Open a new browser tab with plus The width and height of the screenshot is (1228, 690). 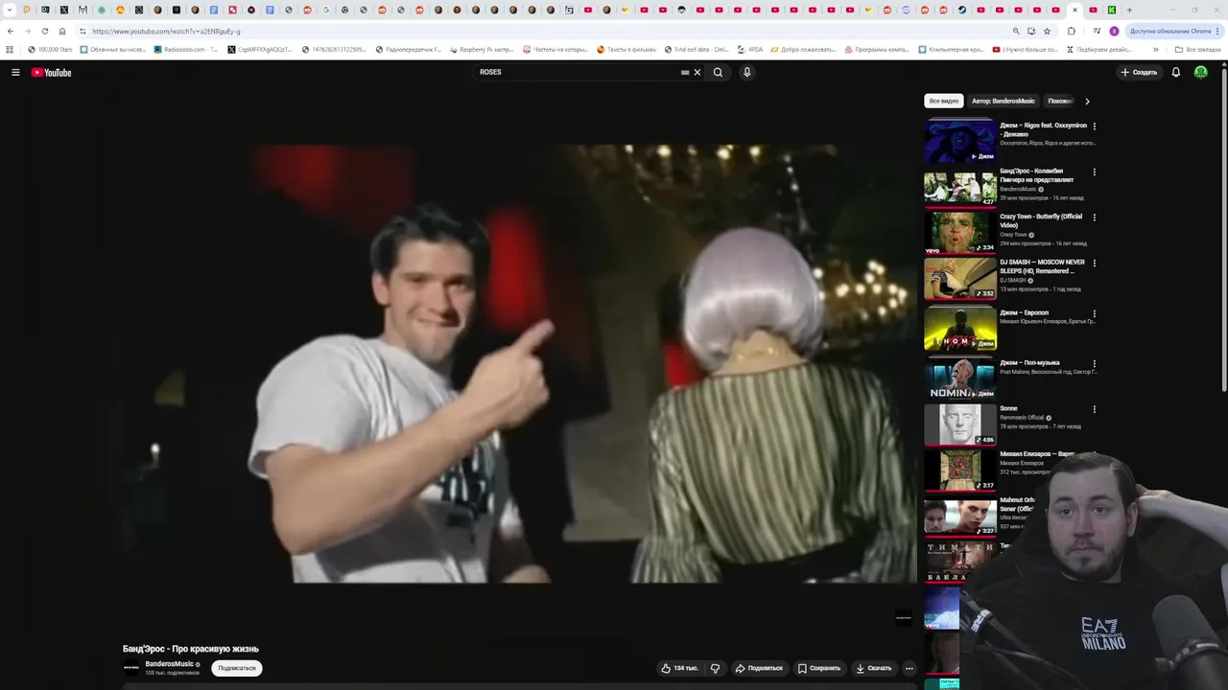[1129, 10]
